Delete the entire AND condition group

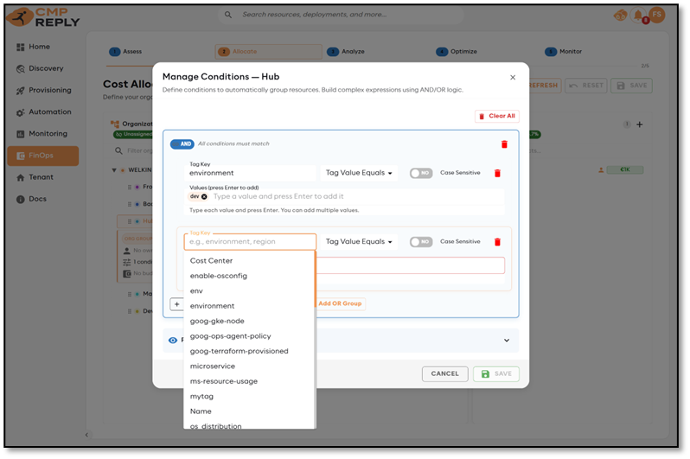coord(504,144)
